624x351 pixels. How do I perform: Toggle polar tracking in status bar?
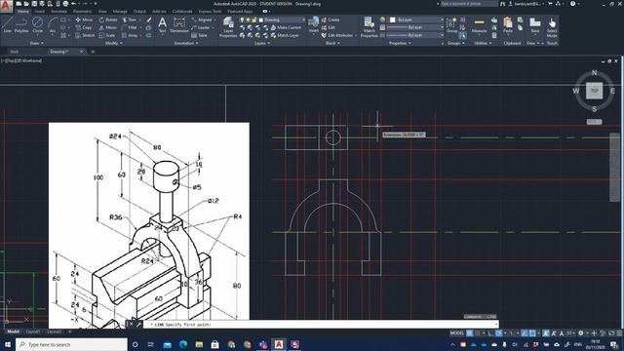(498, 333)
